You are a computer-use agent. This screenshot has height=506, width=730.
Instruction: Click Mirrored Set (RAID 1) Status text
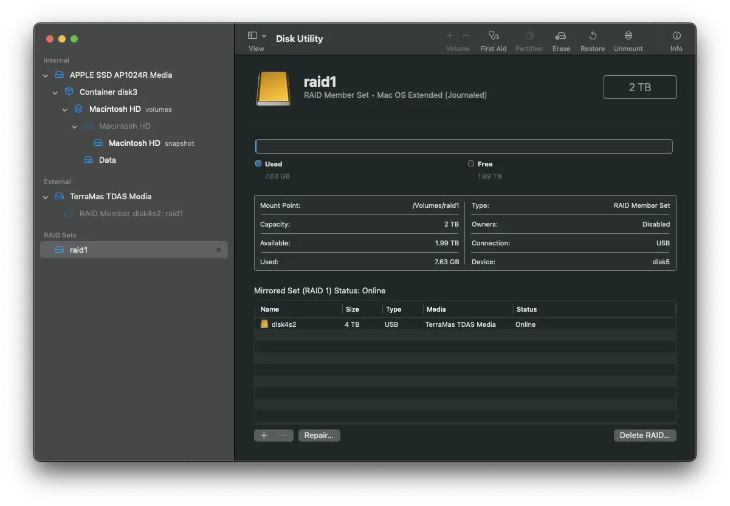320,290
